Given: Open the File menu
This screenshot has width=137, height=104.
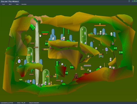Looking at the screenshot, I should click(x=3, y=4).
